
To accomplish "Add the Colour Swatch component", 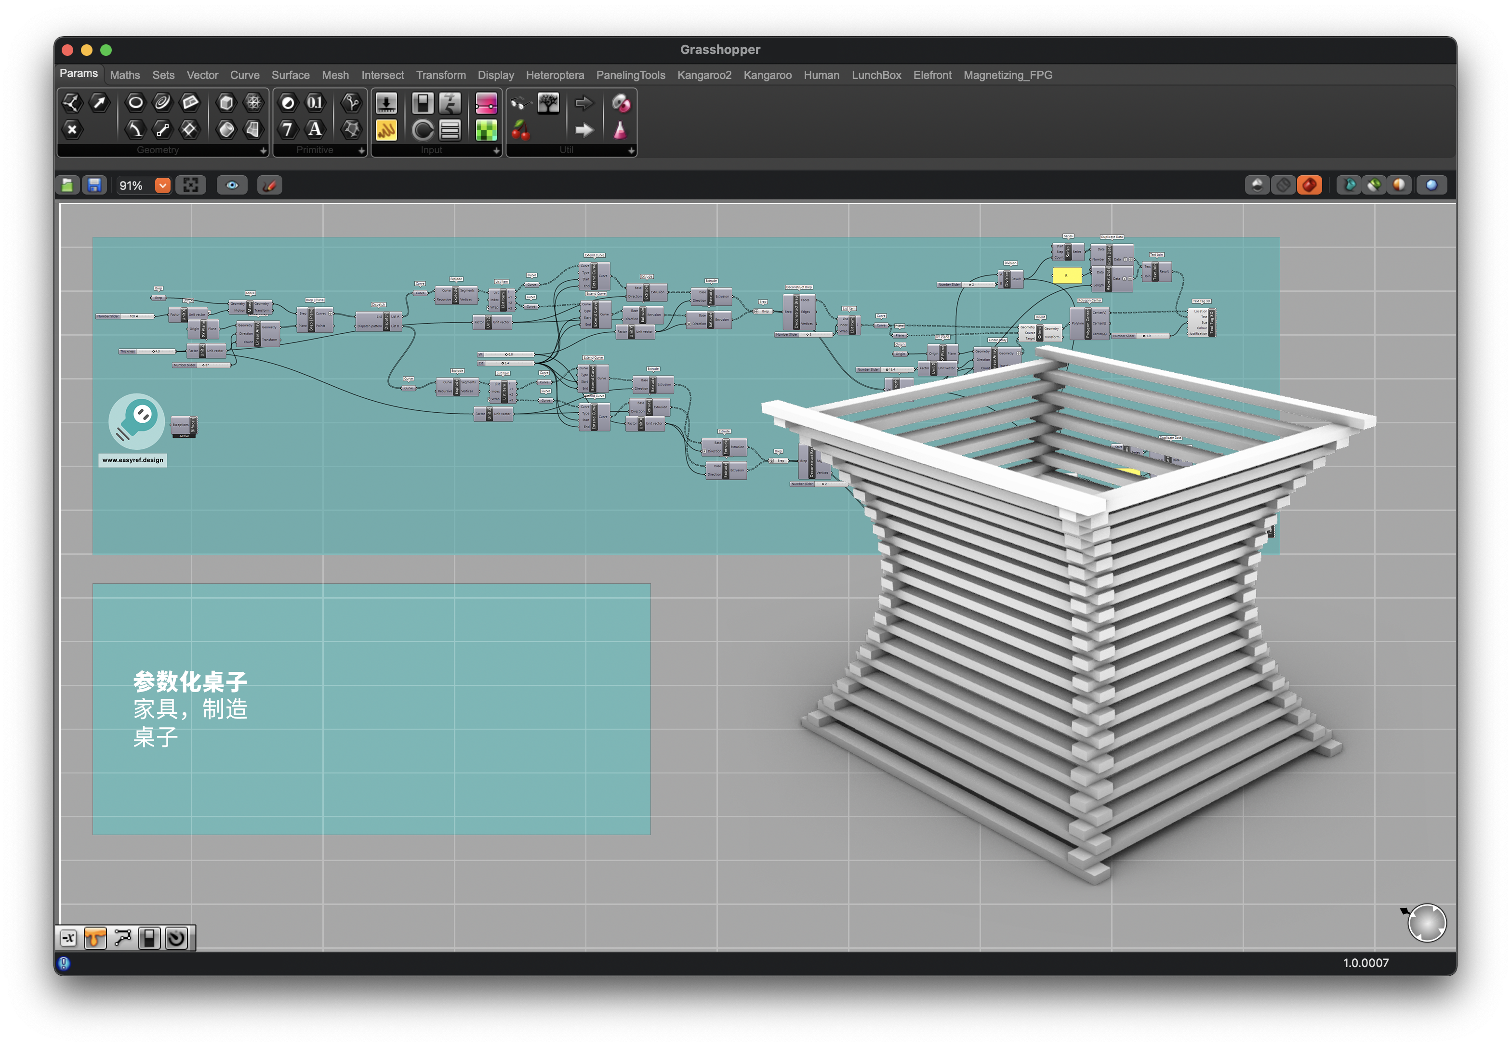I will 486,130.
